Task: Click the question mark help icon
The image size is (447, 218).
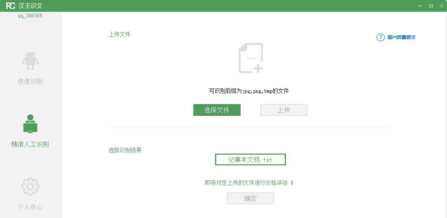Action: tap(380, 37)
